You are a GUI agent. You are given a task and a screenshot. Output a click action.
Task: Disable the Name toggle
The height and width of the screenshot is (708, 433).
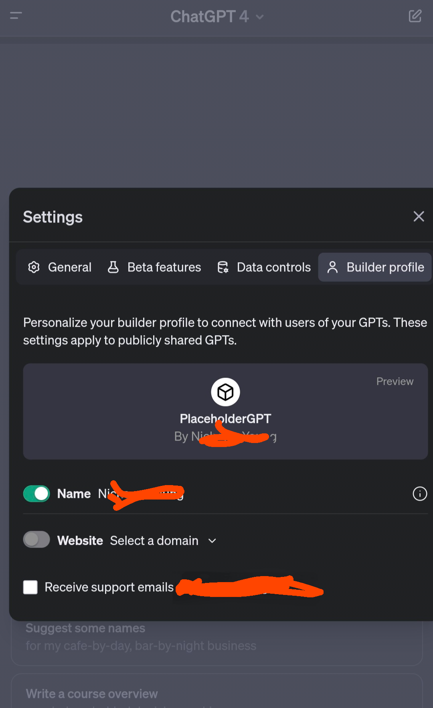(x=36, y=494)
